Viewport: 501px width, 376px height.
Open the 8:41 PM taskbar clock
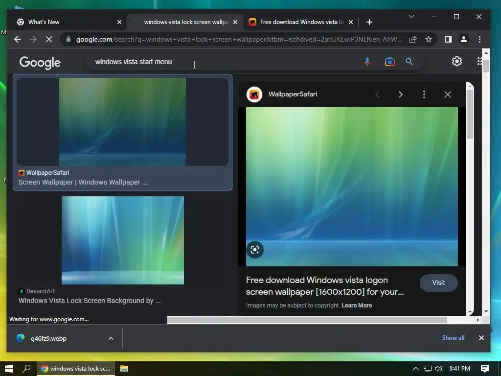click(460, 369)
